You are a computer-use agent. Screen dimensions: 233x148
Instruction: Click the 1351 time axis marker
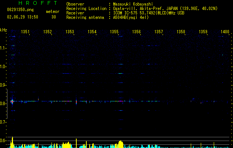(25, 32)
